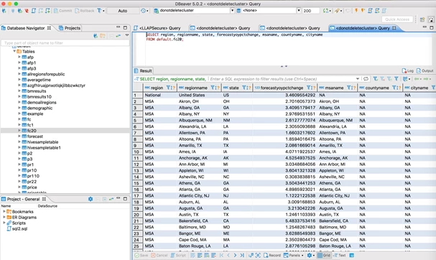Select the Result tab
436x260 pixels.
click(x=143, y=70)
